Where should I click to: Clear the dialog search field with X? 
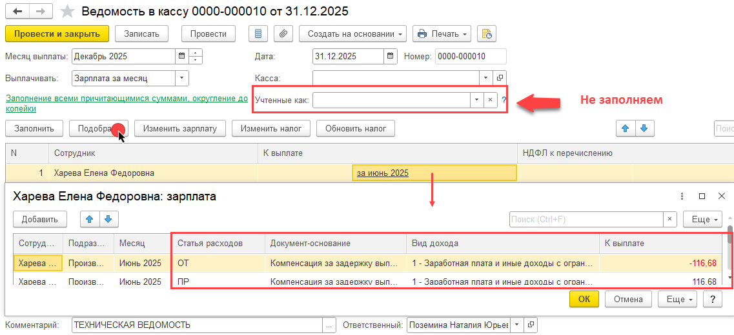click(x=670, y=219)
